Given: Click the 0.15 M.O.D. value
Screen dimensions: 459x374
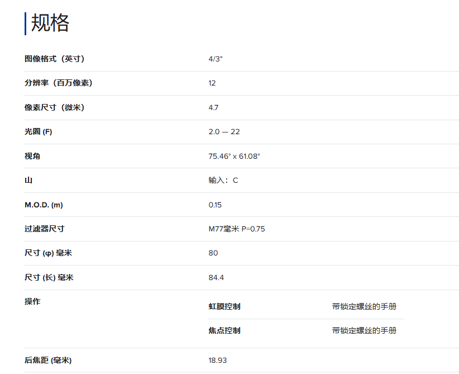Looking at the screenshot, I should point(215,205).
